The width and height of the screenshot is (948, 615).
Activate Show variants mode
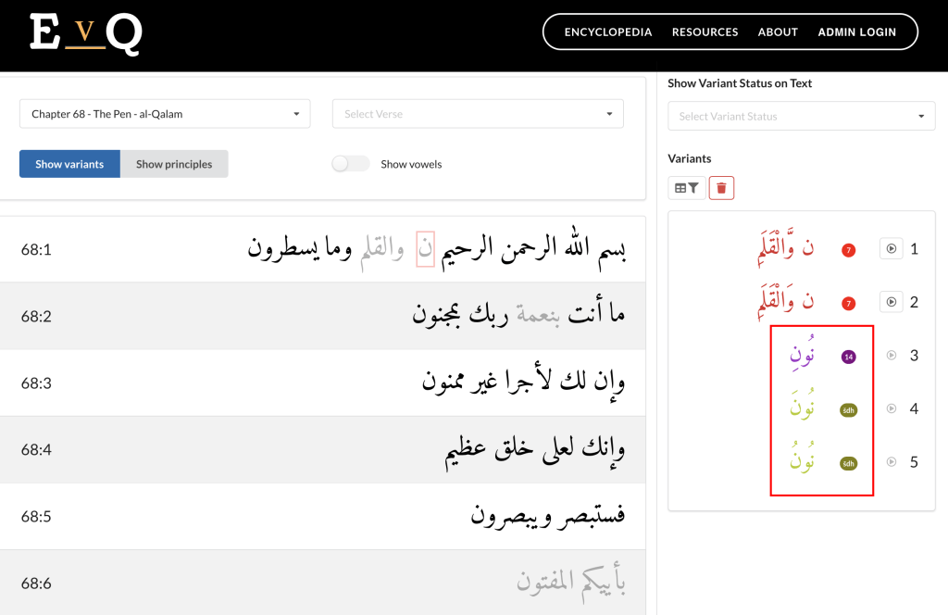pyautogui.click(x=69, y=164)
